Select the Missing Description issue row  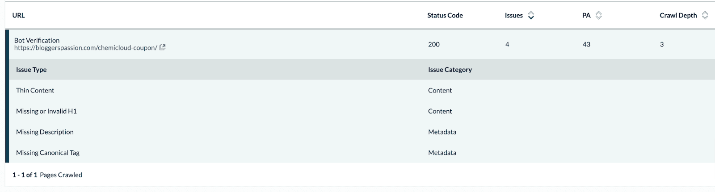[x=45, y=132]
